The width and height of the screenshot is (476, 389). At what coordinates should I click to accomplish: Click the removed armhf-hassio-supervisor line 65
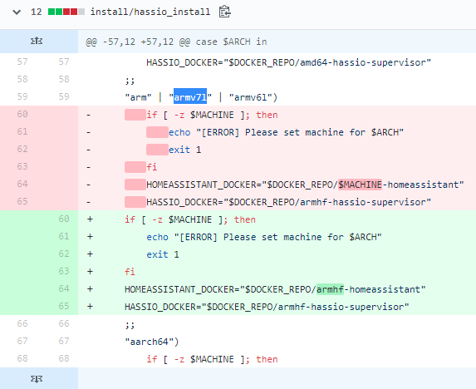(288, 202)
